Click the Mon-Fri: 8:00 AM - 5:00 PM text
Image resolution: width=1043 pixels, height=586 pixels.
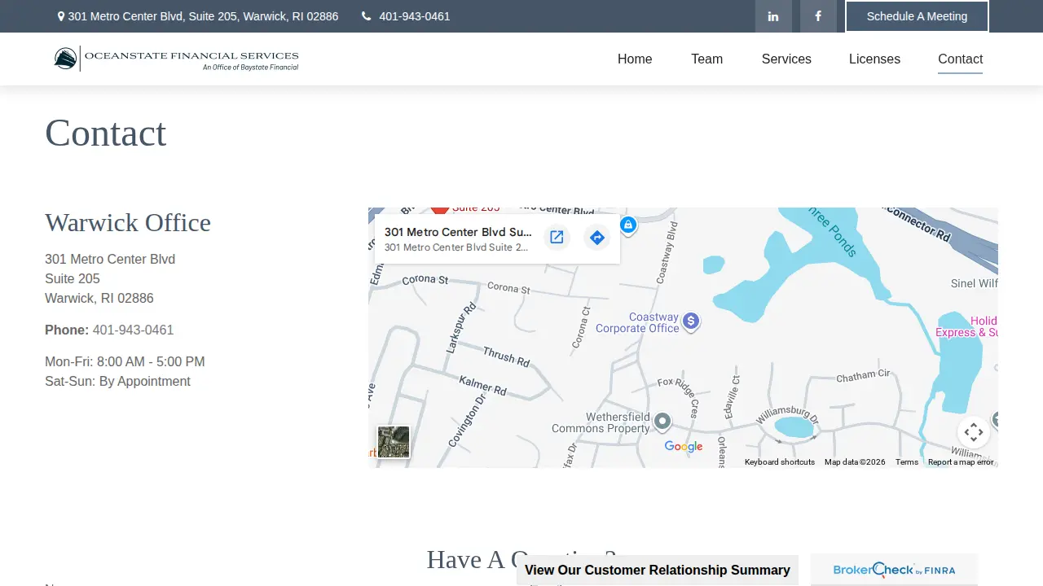[x=125, y=361]
